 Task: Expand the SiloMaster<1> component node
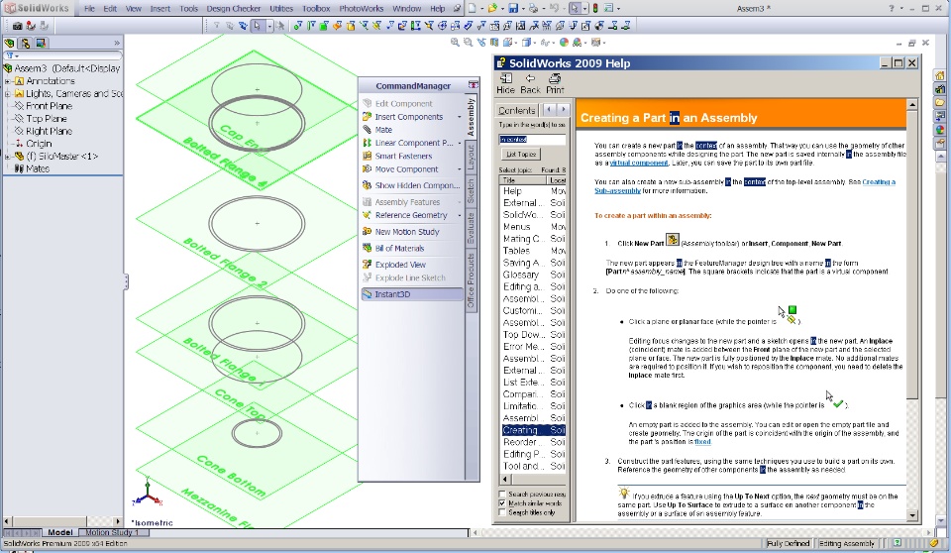click(7, 156)
